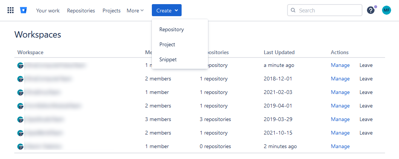Click workspace avatar in the 2021-02-03 row
The height and width of the screenshot is (159, 399).
pyautogui.click(x=20, y=92)
